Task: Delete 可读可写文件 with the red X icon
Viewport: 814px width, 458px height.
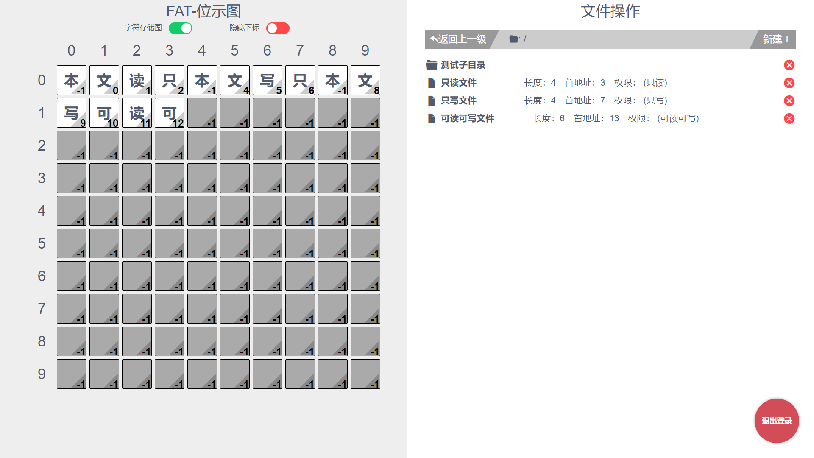Action: click(x=789, y=118)
